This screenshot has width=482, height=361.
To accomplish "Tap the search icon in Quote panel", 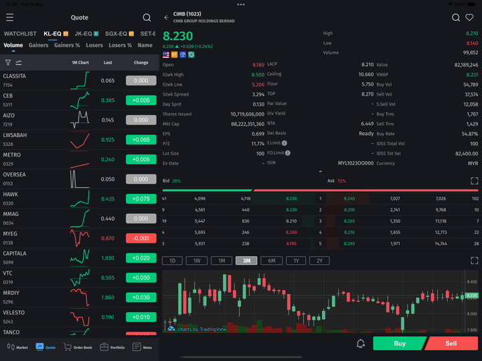I will (147, 17).
